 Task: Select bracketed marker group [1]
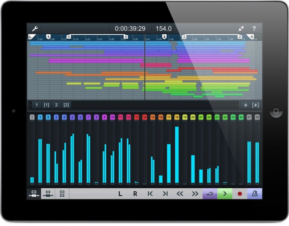[47, 105]
